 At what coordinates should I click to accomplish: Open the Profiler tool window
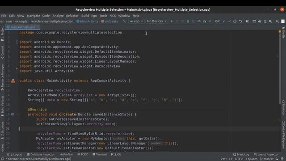(x=67, y=154)
